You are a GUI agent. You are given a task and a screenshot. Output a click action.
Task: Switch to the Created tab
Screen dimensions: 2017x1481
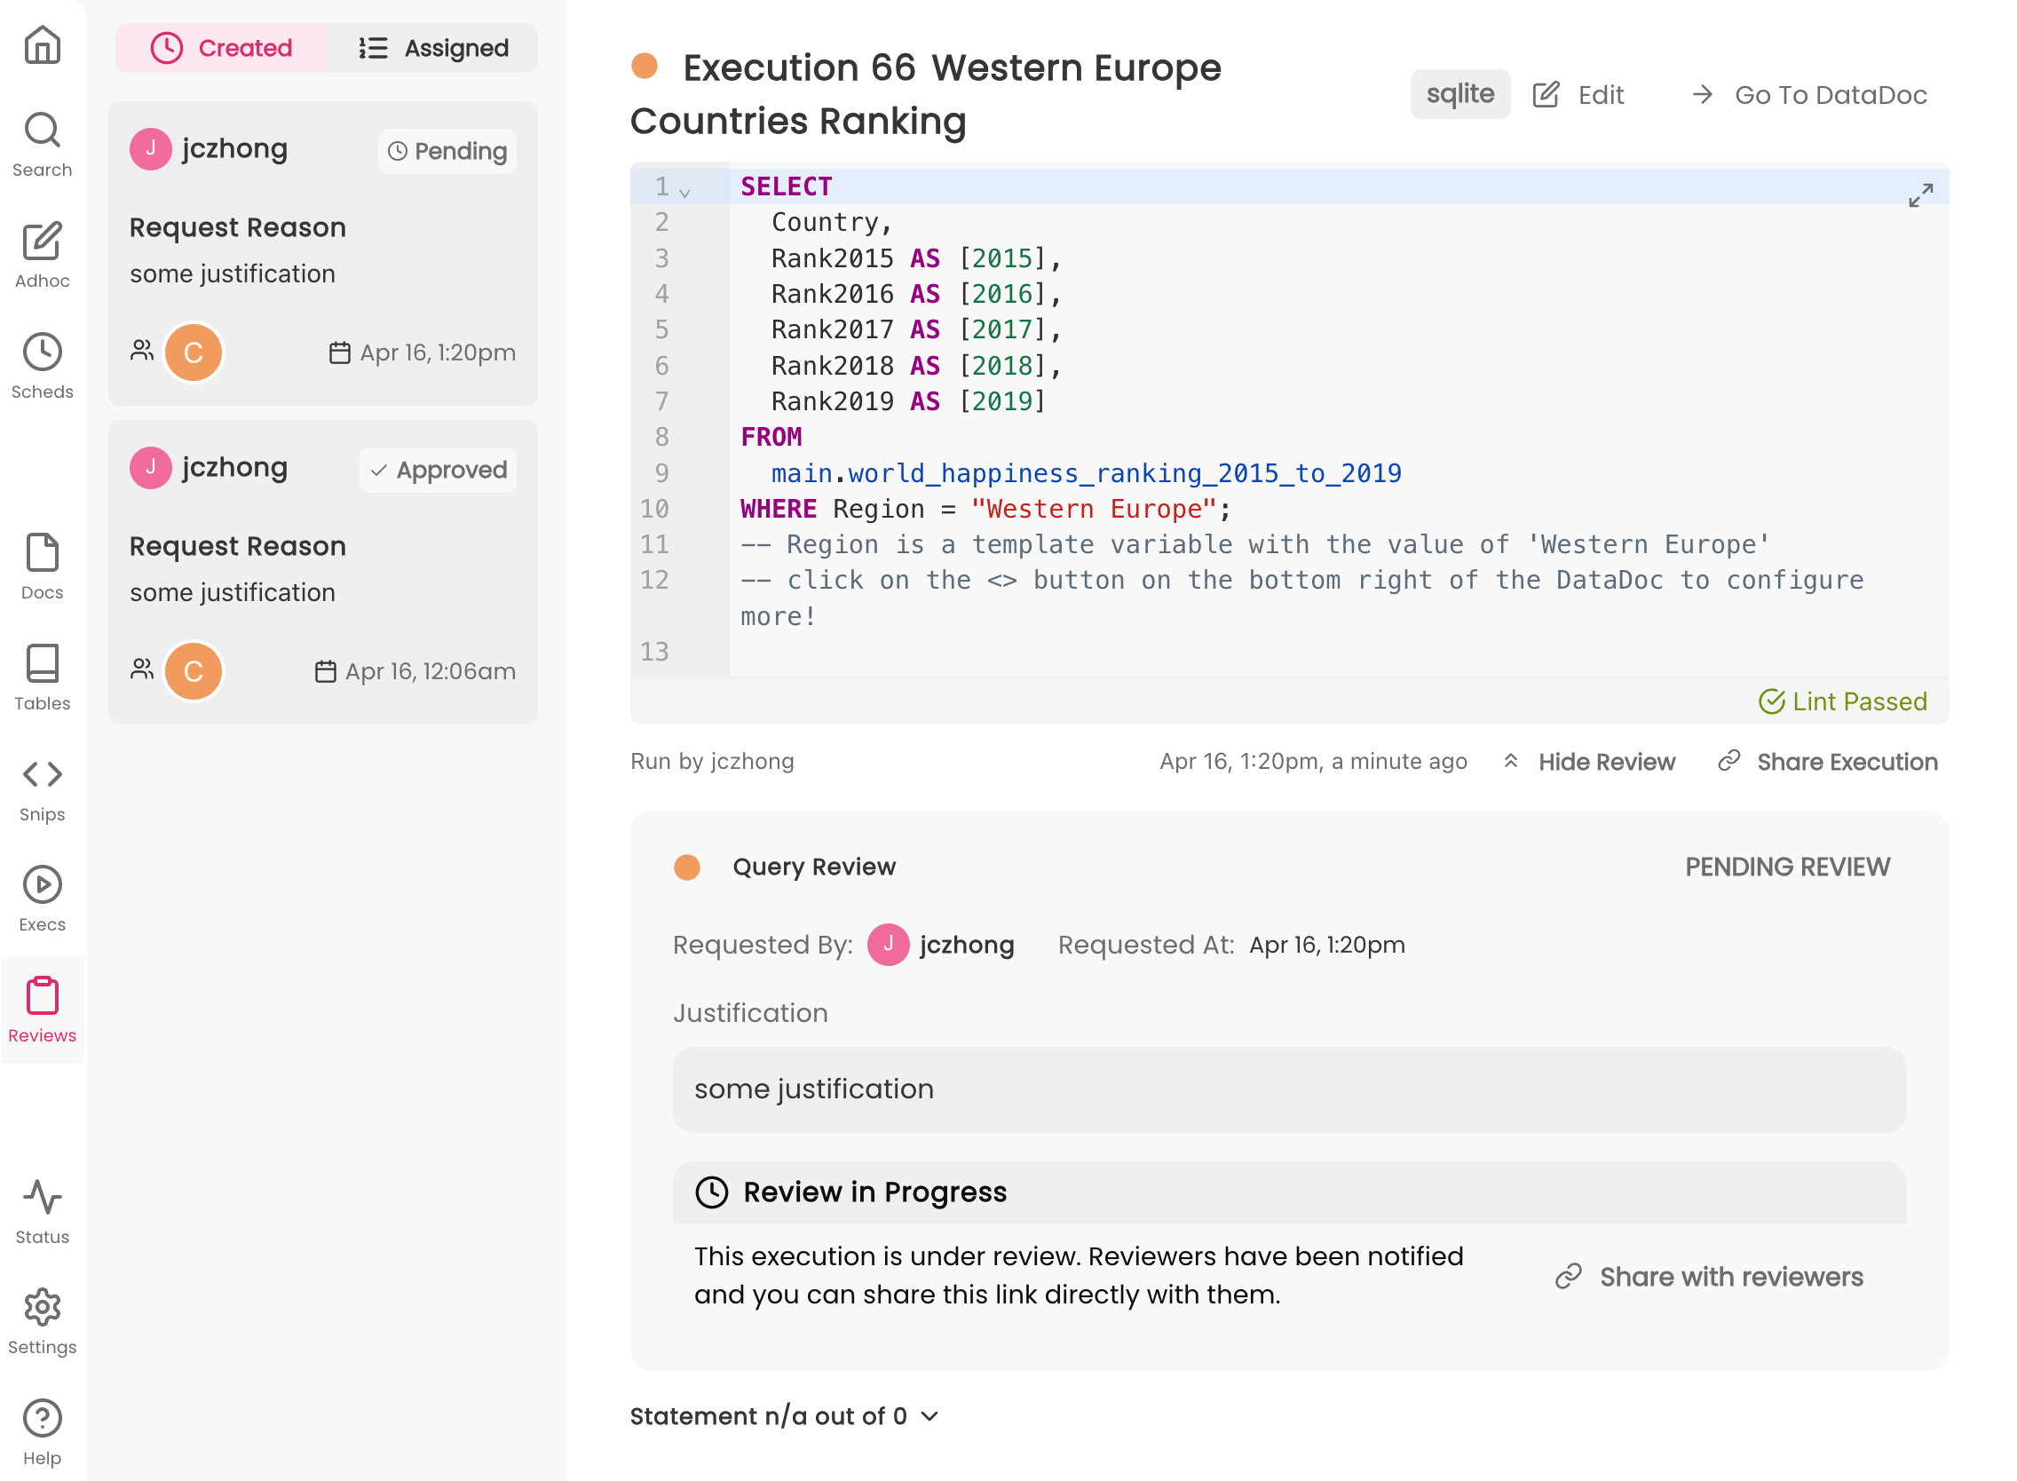pyautogui.click(x=221, y=48)
